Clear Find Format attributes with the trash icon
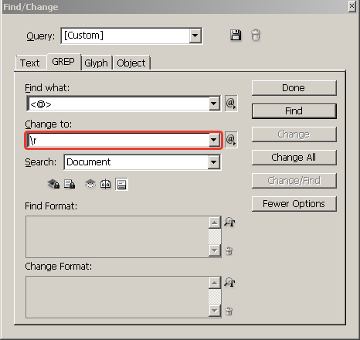 (229, 251)
